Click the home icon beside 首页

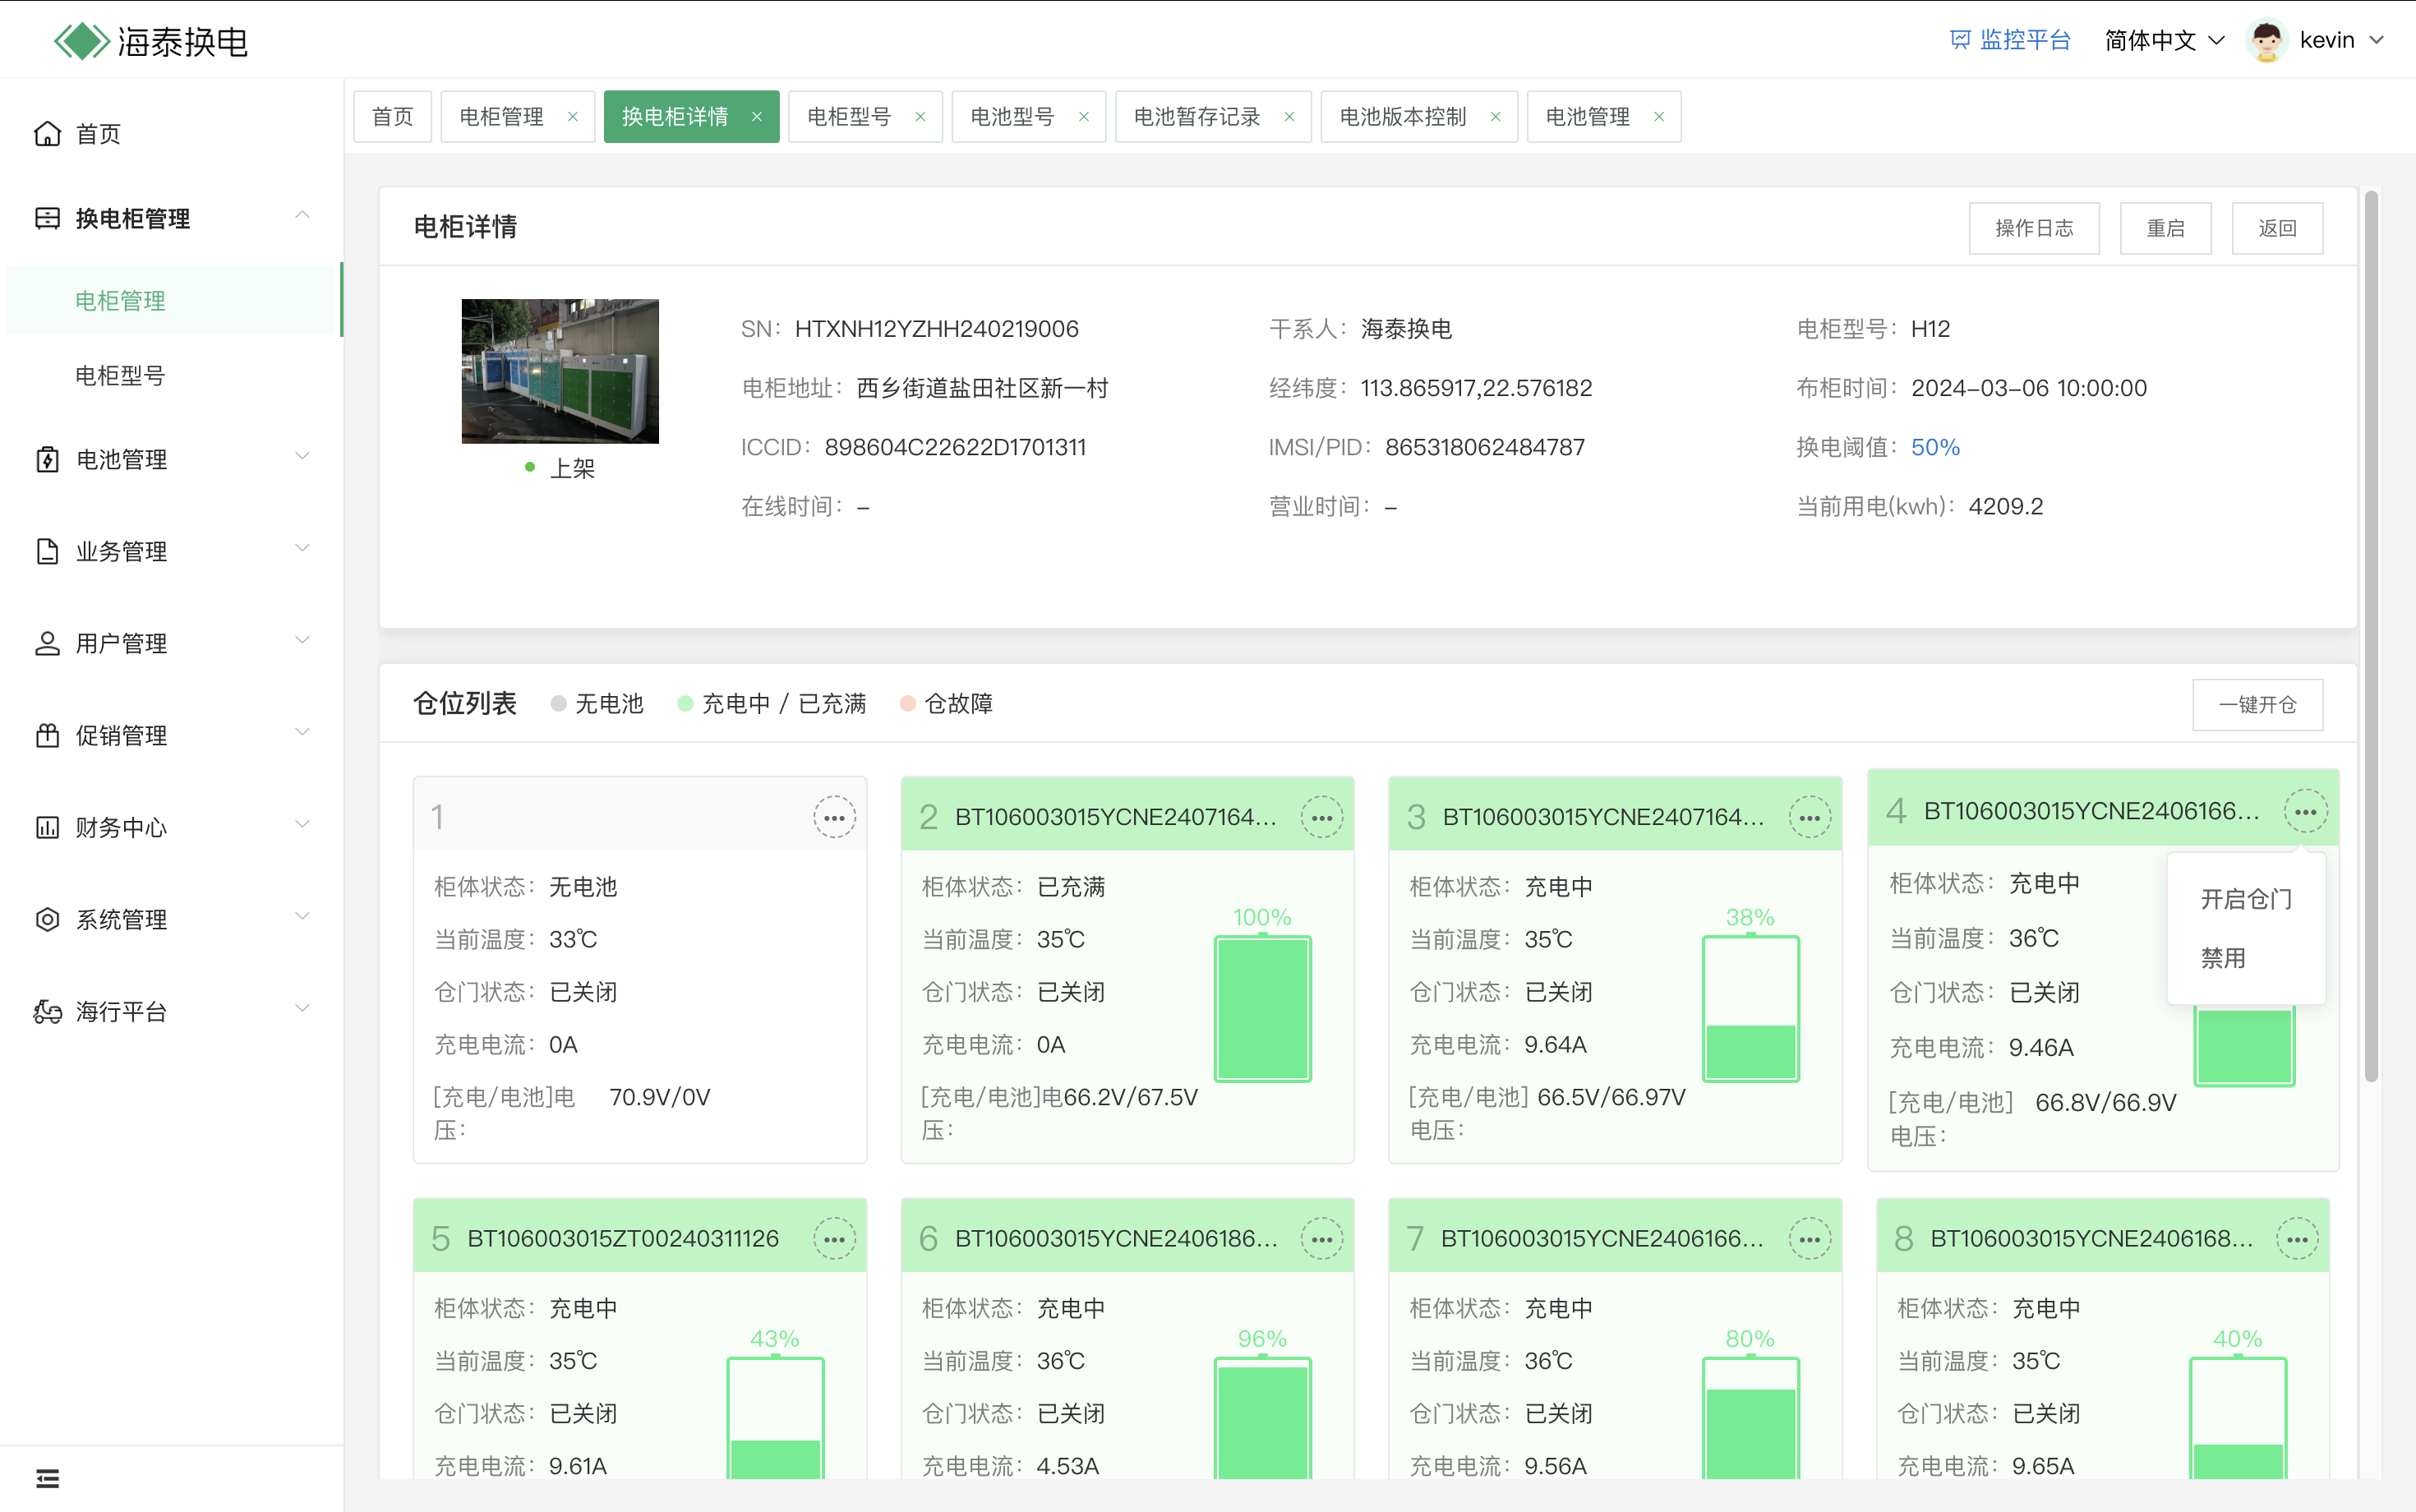47,134
